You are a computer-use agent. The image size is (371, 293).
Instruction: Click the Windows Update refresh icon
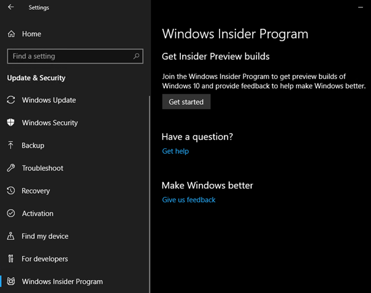click(10, 100)
